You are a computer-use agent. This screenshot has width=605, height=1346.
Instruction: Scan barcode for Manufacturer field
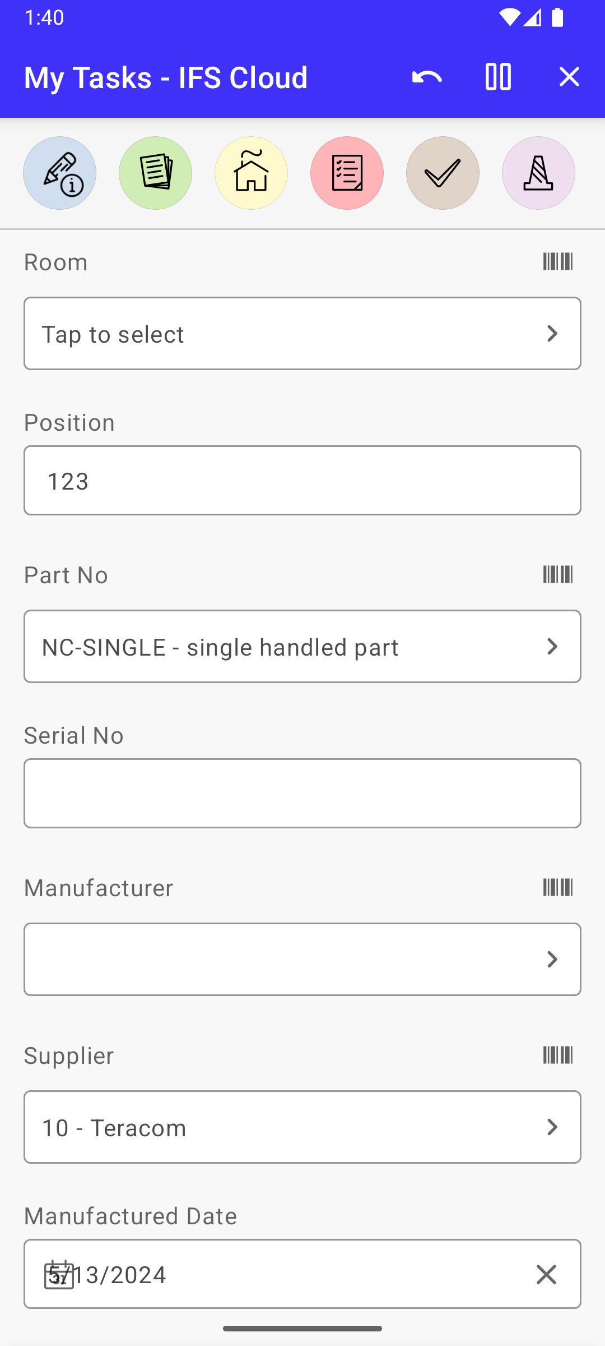(557, 888)
